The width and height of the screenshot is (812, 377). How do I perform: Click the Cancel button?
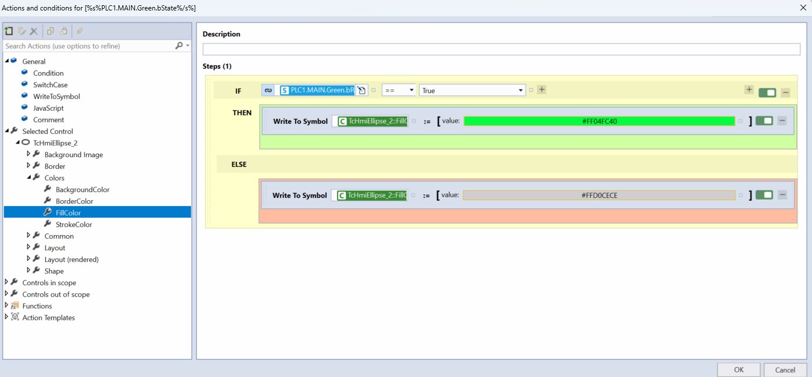pos(785,369)
